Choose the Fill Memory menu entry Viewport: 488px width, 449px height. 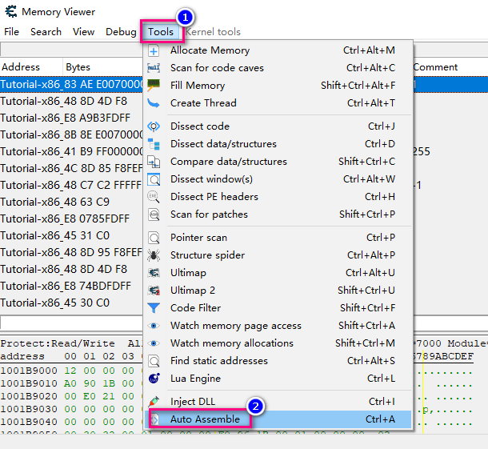pos(278,86)
